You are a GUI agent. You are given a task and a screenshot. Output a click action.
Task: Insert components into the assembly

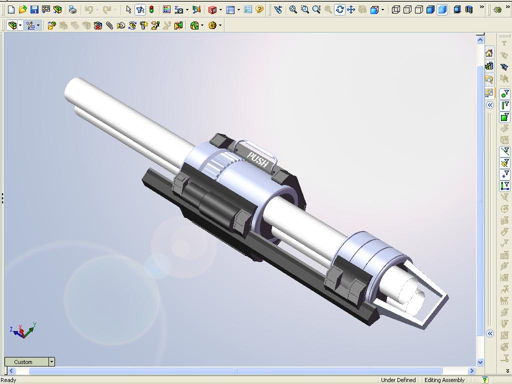[51, 25]
